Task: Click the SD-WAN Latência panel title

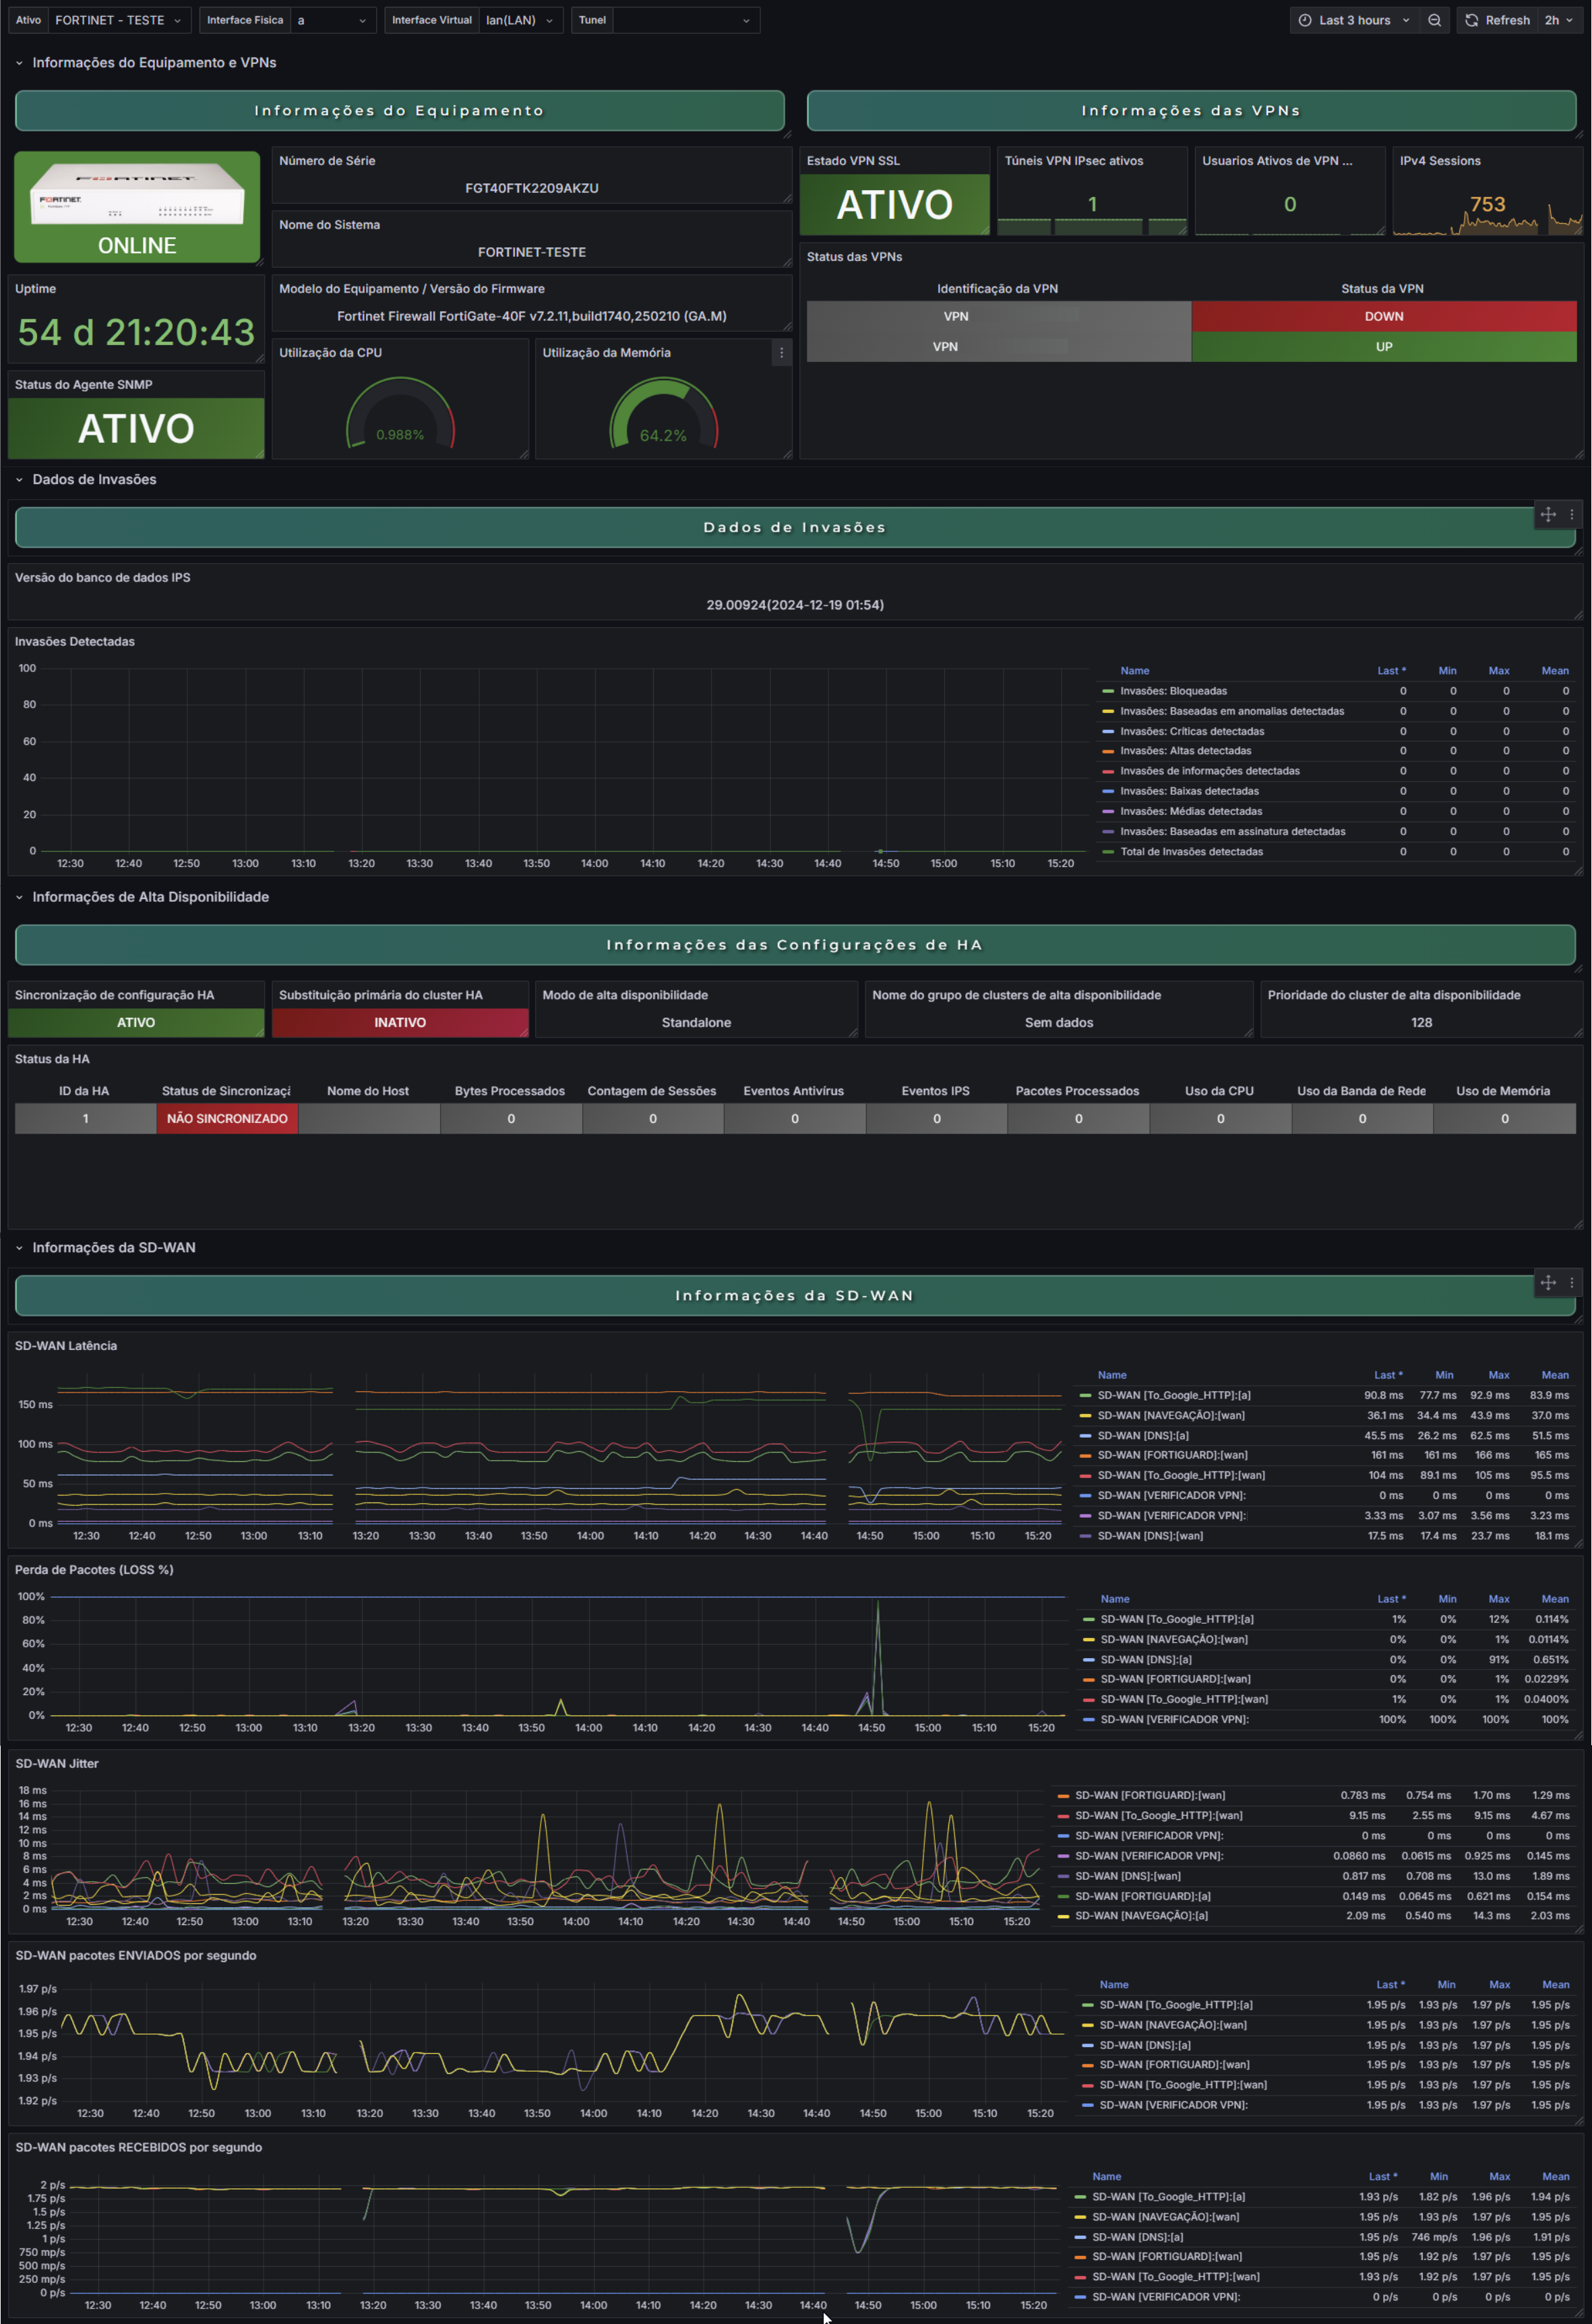Action: [x=66, y=1346]
